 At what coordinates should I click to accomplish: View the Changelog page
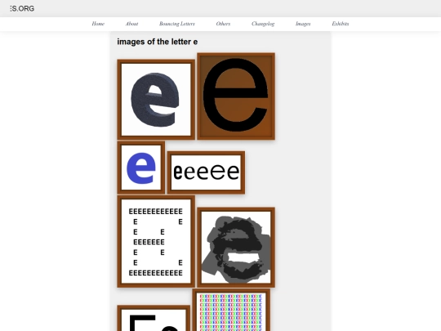[263, 24]
